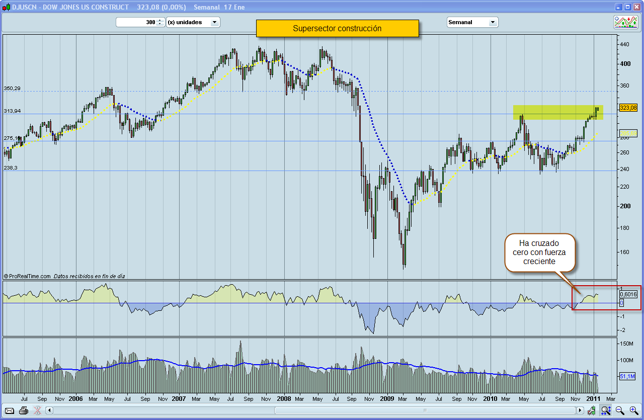The height and width of the screenshot is (420, 644).
Task: Click the zoom in magnifier icon
Action: (x=633, y=410)
